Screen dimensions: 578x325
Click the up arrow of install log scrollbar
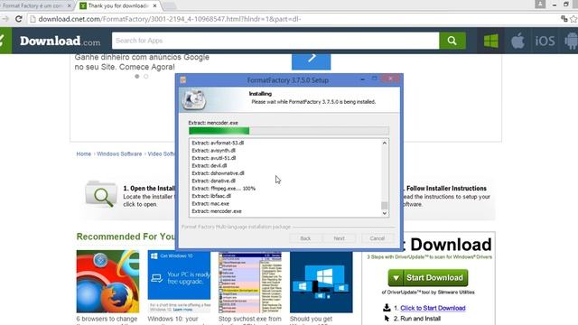point(385,143)
